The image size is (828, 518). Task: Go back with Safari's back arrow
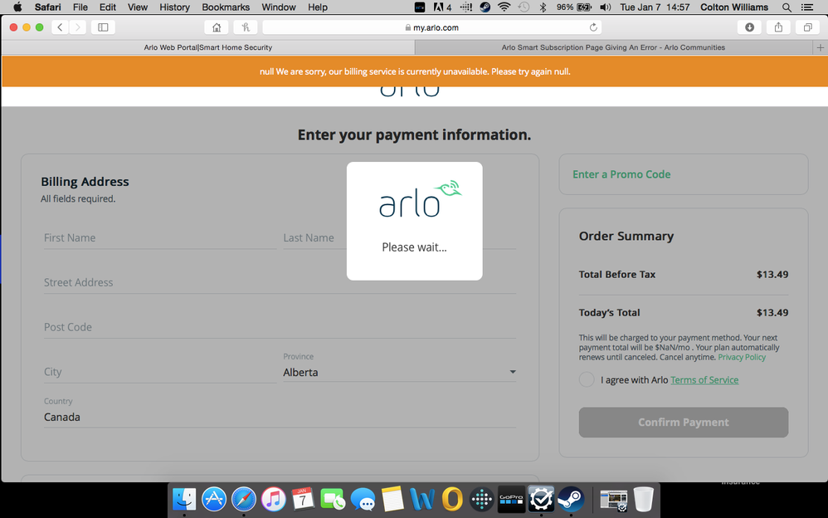[x=61, y=27]
